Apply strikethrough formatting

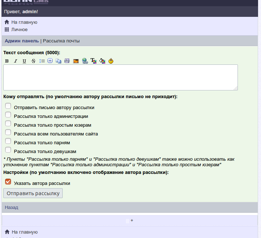point(33,61)
